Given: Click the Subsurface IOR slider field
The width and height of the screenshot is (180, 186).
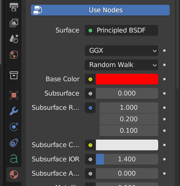Looking at the screenshot, I should tap(127, 159).
